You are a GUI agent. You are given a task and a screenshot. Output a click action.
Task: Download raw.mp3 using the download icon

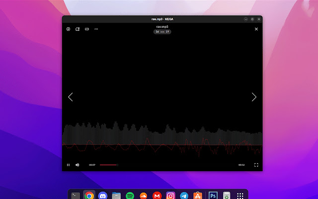tap(69, 29)
